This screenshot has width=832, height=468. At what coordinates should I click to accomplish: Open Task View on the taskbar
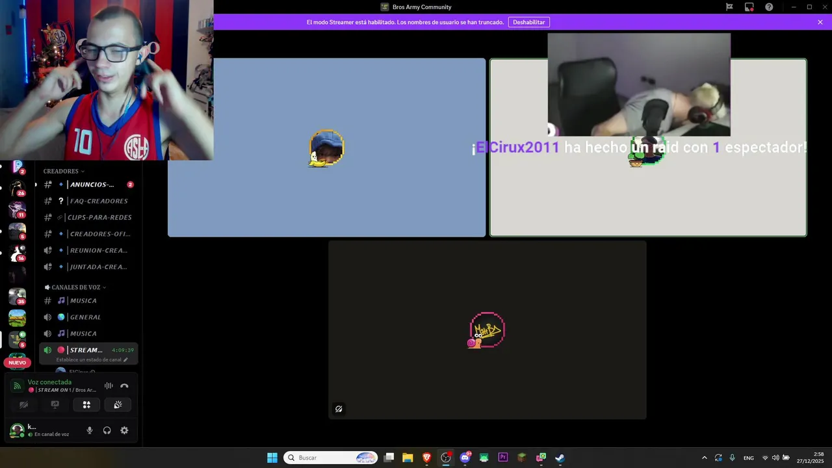(389, 458)
